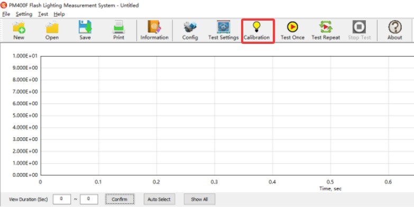414x207 pixels.
Task: Click the Show All button
Action: click(199, 200)
